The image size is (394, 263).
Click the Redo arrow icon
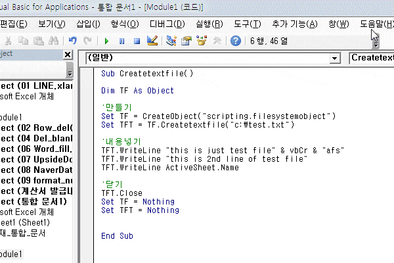[x=87, y=41]
